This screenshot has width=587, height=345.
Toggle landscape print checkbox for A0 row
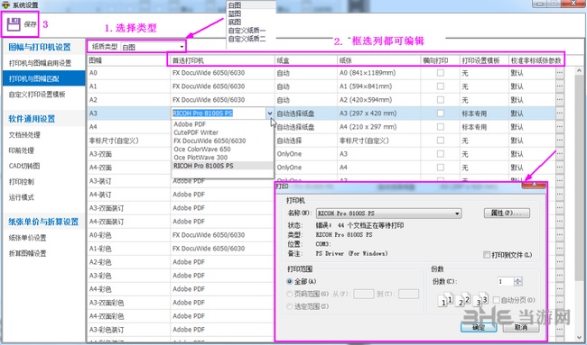click(441, 73)
